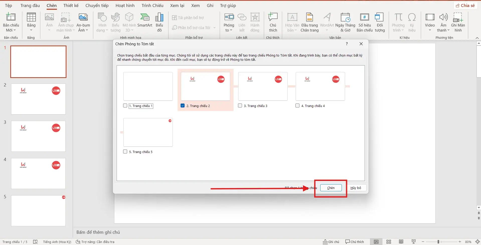This screenshot has height=245, width=481.
Task: Insert a Mô hình 3D model
Action: (x=129, y=22)
